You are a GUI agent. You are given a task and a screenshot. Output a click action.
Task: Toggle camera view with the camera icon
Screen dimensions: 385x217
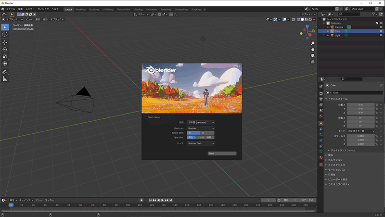[x=313, y=56]
